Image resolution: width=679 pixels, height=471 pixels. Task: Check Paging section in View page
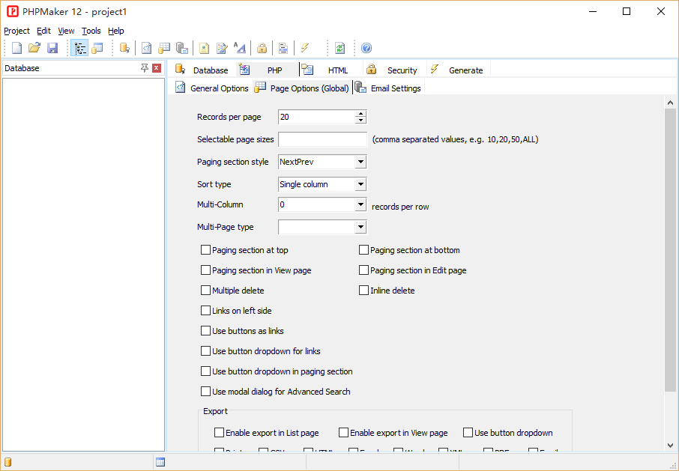[x=205, y=270]
